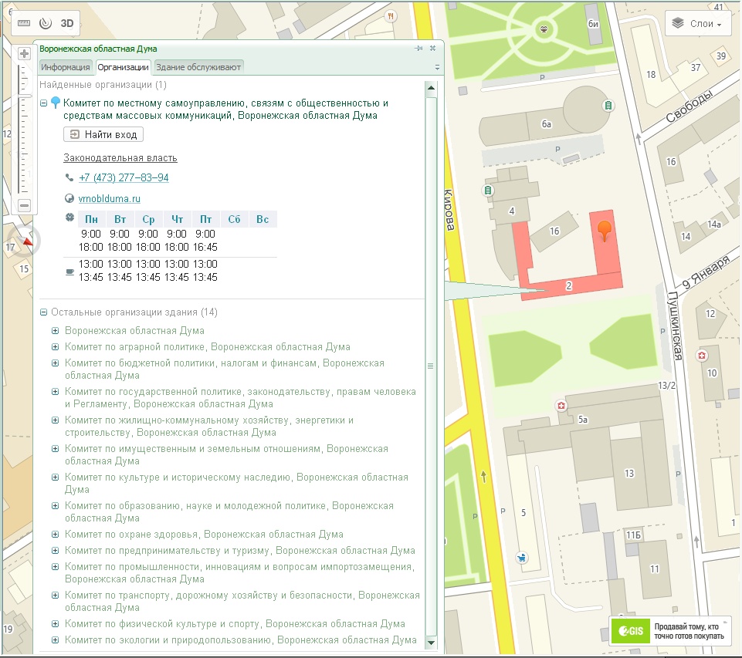Viewport: 742px width, 658px height.
Task: Open the Здание обслуживают tab
Action: [199, 67]
